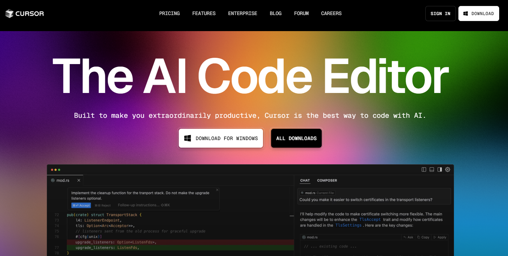Screen dimensions: 508x256
Task: Click the 'Built to make you extraordinarily productive' tagline
Action: (x=250, y=116)
